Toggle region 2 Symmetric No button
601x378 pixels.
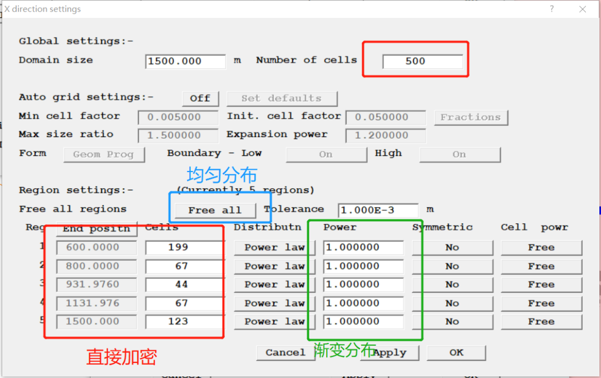452,267
